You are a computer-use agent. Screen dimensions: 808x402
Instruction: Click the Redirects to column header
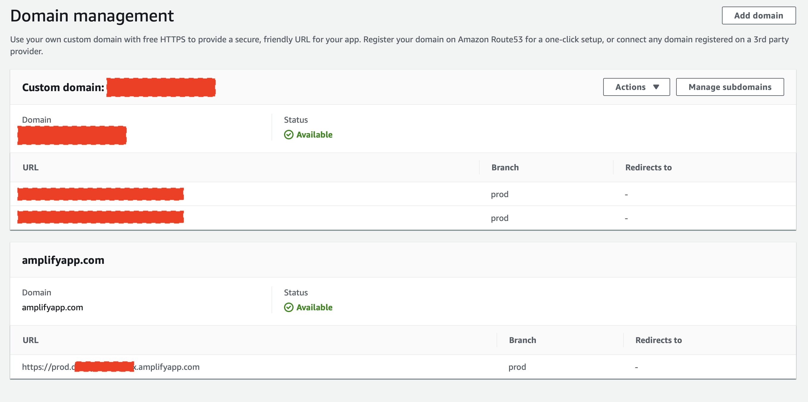click(x=648, y=167)
